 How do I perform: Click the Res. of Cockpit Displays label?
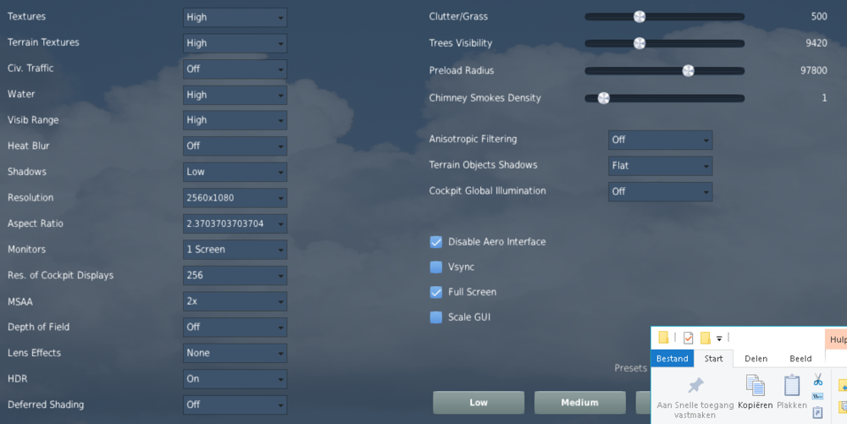tap(60, 275)
